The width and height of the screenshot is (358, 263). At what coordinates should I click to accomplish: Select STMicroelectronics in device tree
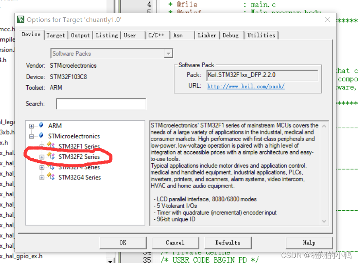click(x=74, y=136)
